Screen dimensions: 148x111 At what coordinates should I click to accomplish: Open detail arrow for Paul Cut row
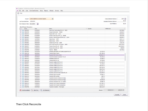(x=23, y=50)
